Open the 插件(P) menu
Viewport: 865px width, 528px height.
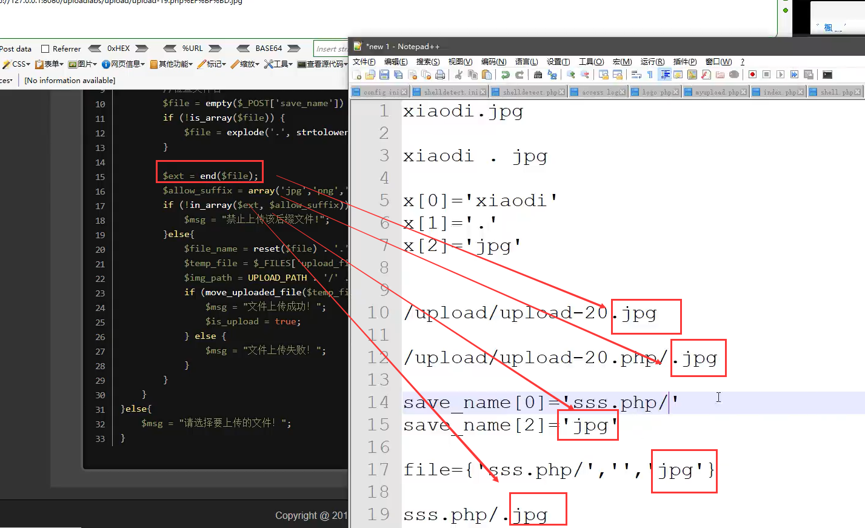[685, 62]
